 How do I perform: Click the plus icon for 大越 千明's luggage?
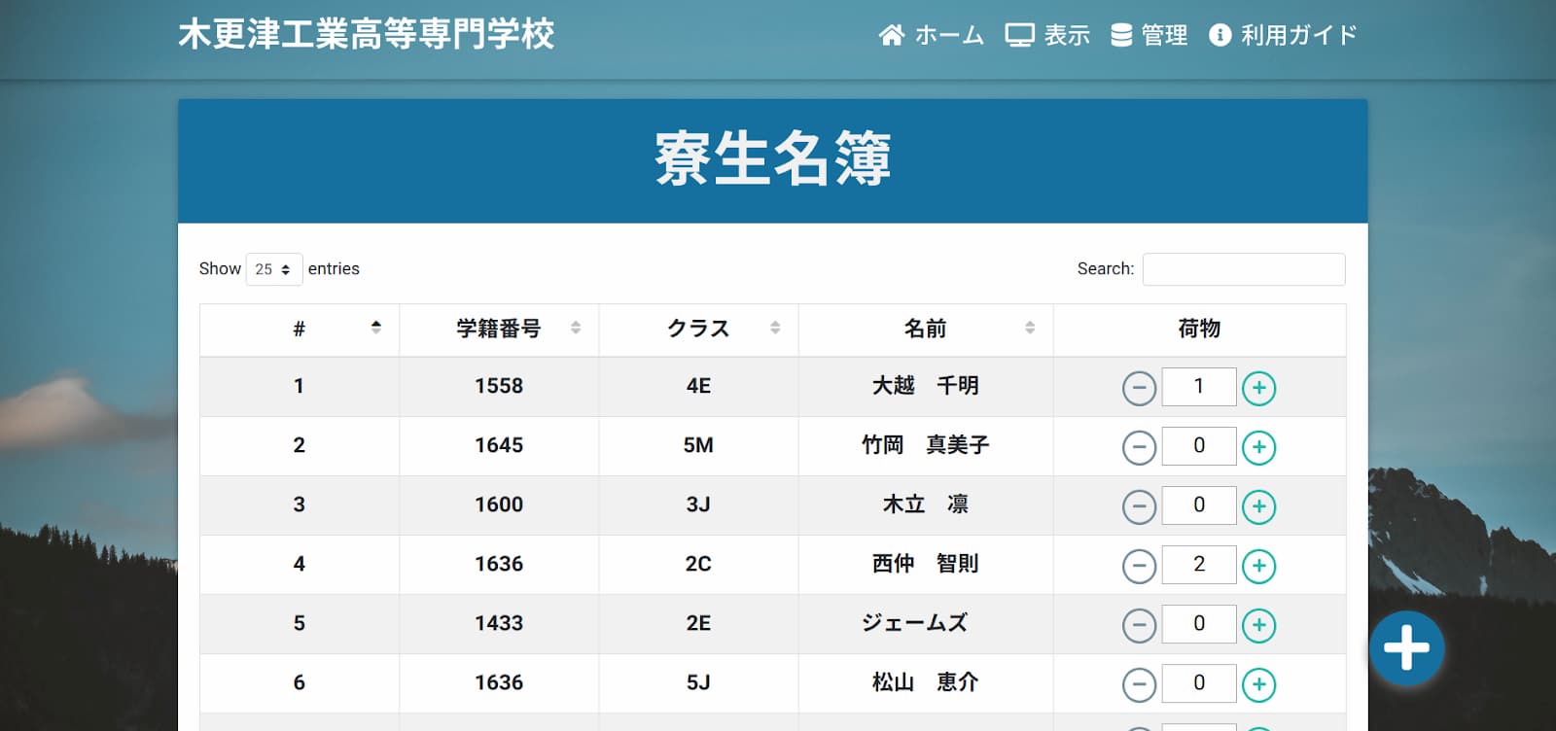tap(1258, 388)
